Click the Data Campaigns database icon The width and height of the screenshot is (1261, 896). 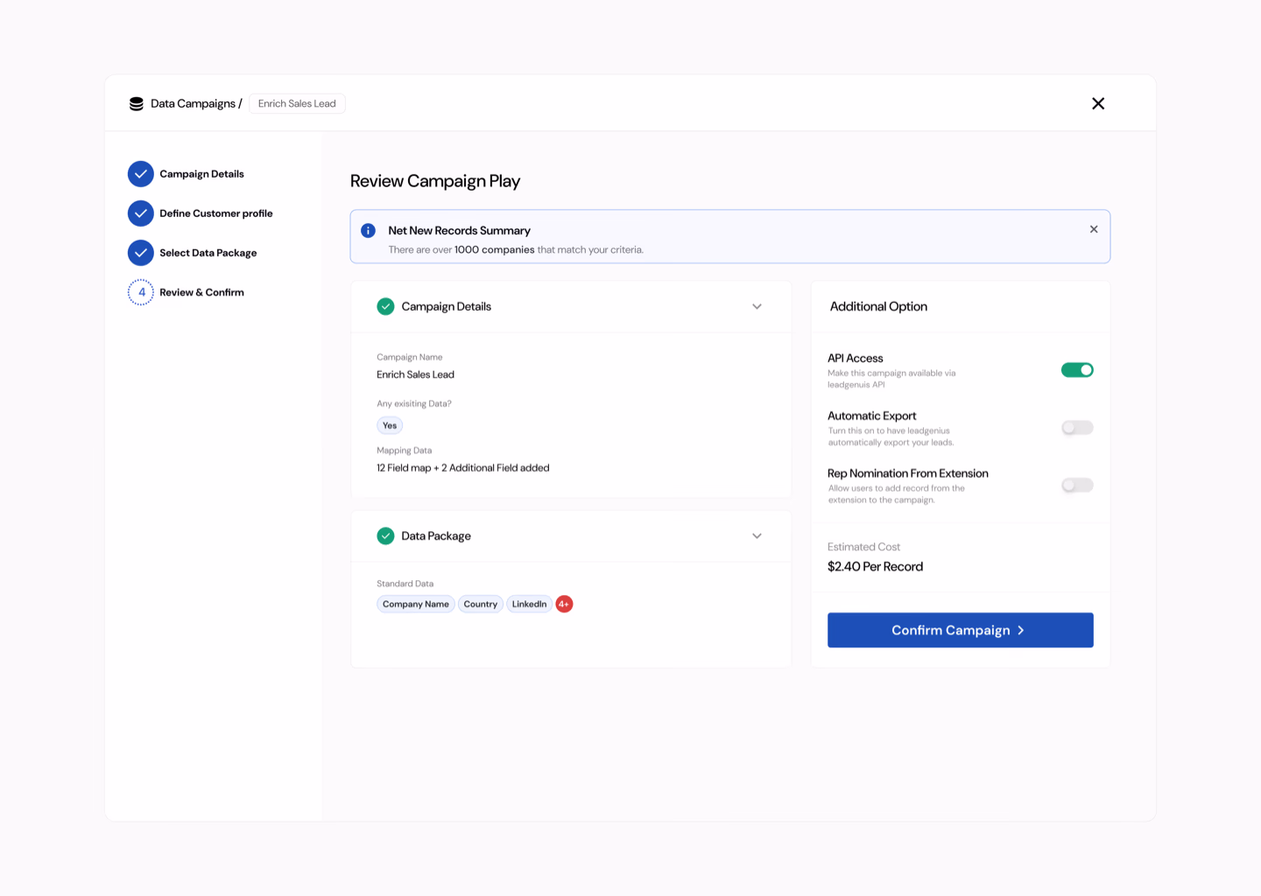(x=137, y=104)
